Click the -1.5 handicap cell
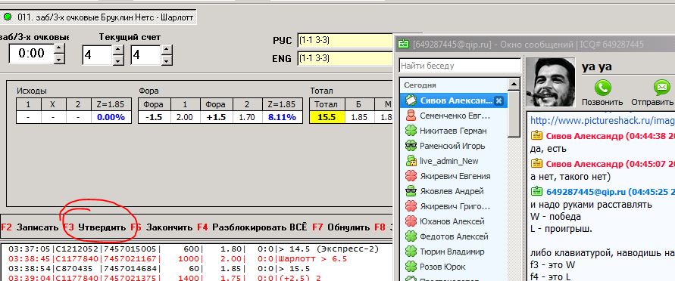 pos(154,116)
